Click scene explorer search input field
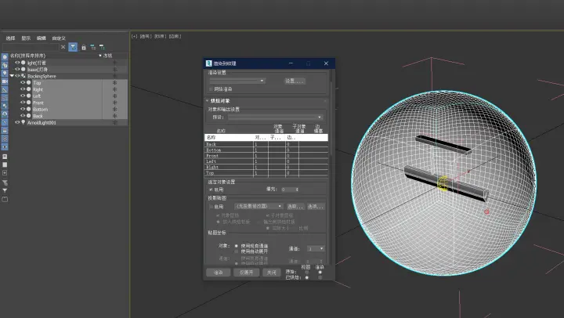Image resolution: width=564 pixels, height=318 pixels. 31,47
